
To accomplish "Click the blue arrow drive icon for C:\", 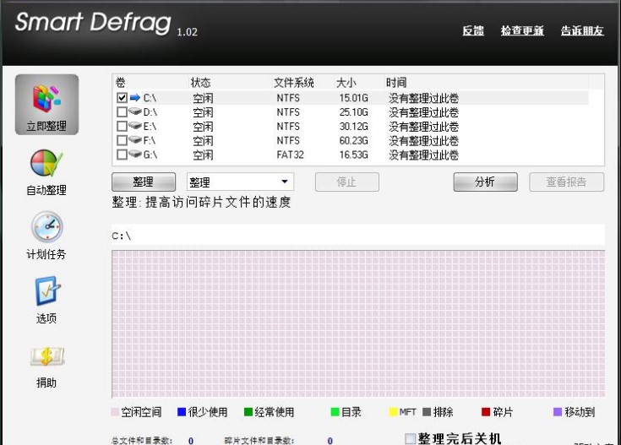I will tap(134, 98).
